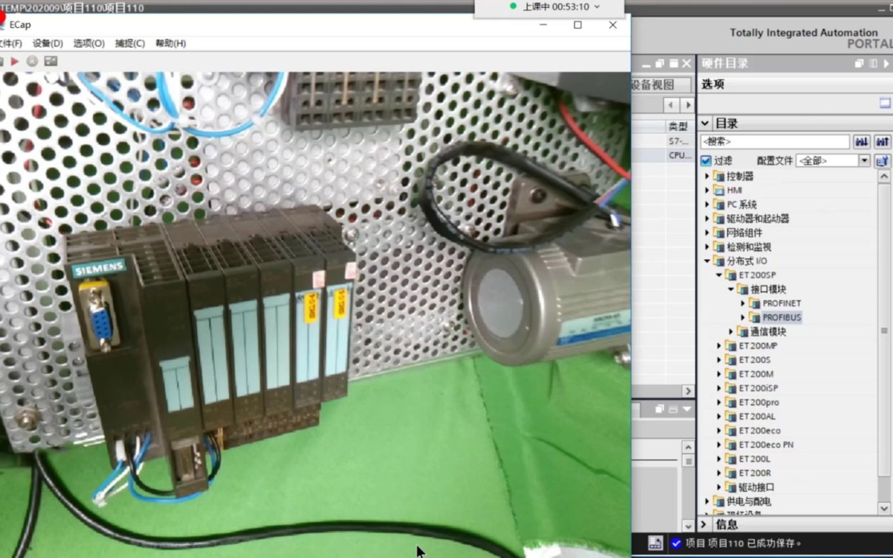Viewport: 893px width, 558px height.
Task: Click the 项目 项目110 已成功保存 status message
Action: pos(743,544)
